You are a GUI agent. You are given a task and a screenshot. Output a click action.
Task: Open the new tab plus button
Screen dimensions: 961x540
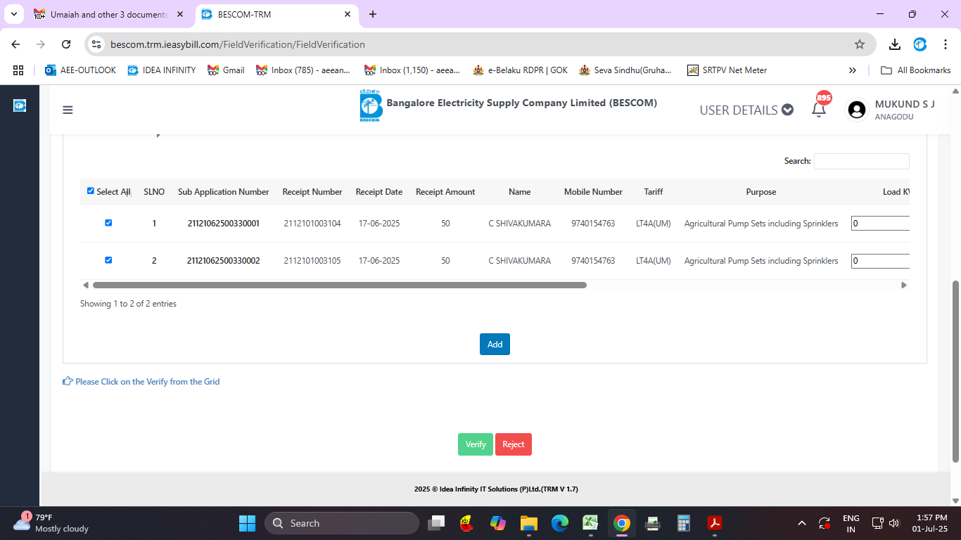pyautogui.click(x=373, y=14)
